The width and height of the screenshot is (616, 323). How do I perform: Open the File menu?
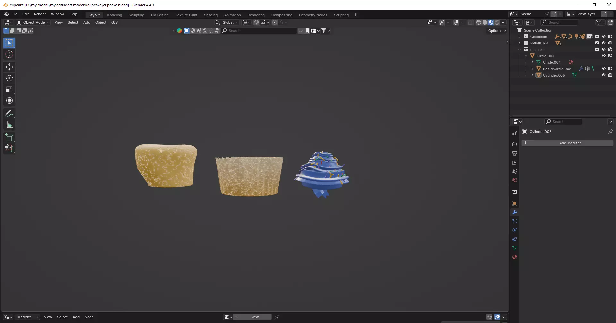tap(14, 14)
